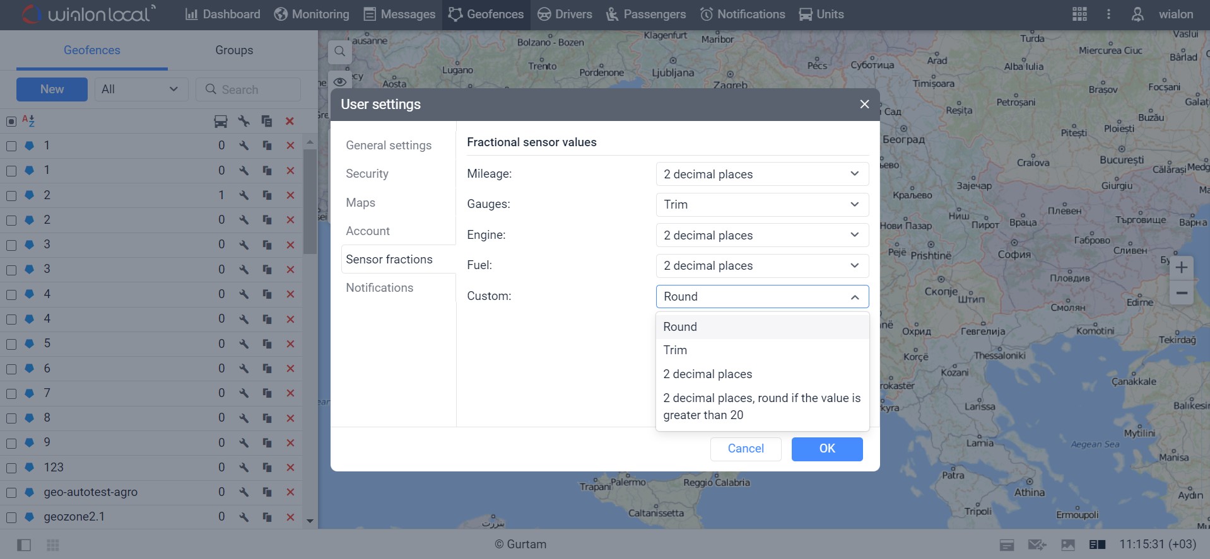Click the copy icon for geo-autotest-agro
This screenshot has width=1210, height=559.
pyautogui.click(x=267, y=492)
